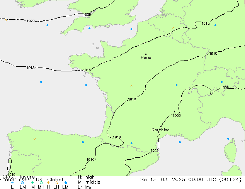Click the Dourbies city label
245x189 pixels.
point(160,130)
